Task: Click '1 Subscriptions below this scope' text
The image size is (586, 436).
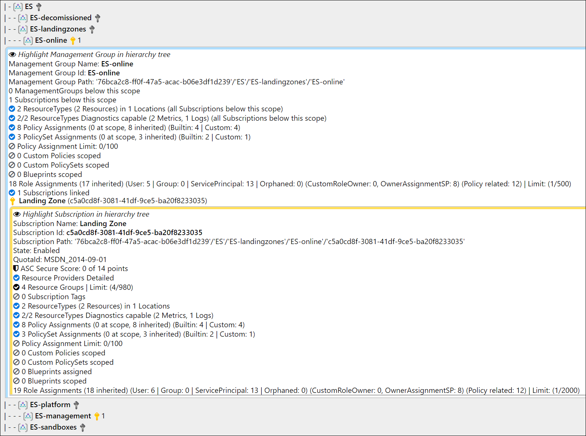Action: (x=63, y=100)
